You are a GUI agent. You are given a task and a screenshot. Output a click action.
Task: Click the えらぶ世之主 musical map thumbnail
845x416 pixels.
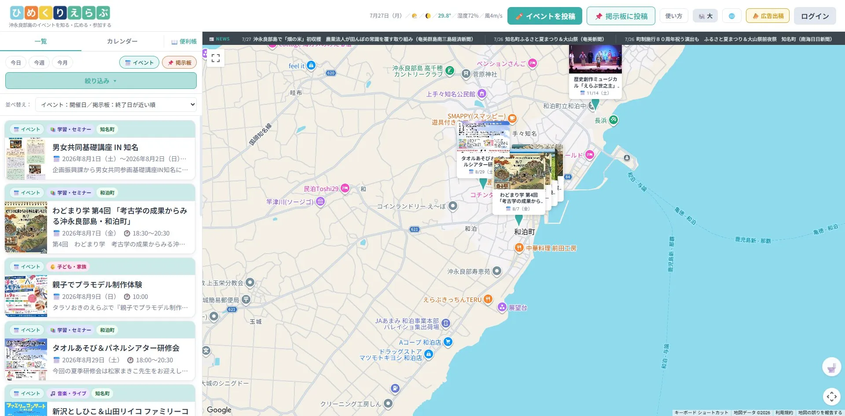[x=595, y=59]
